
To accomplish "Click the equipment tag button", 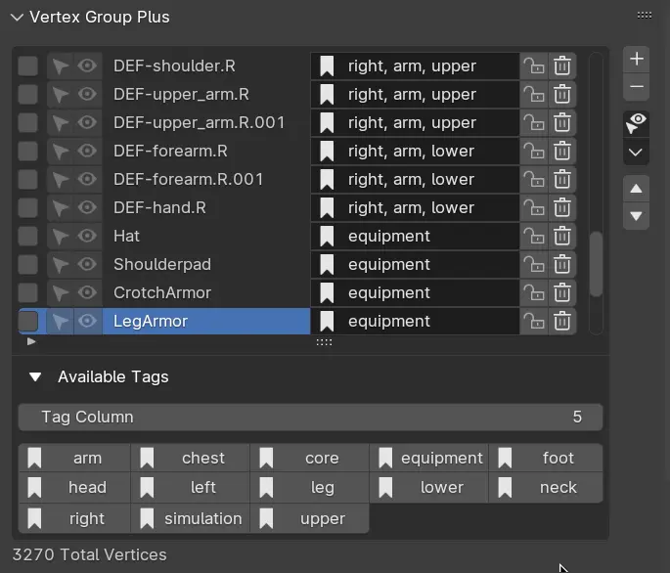I will 429,459.
